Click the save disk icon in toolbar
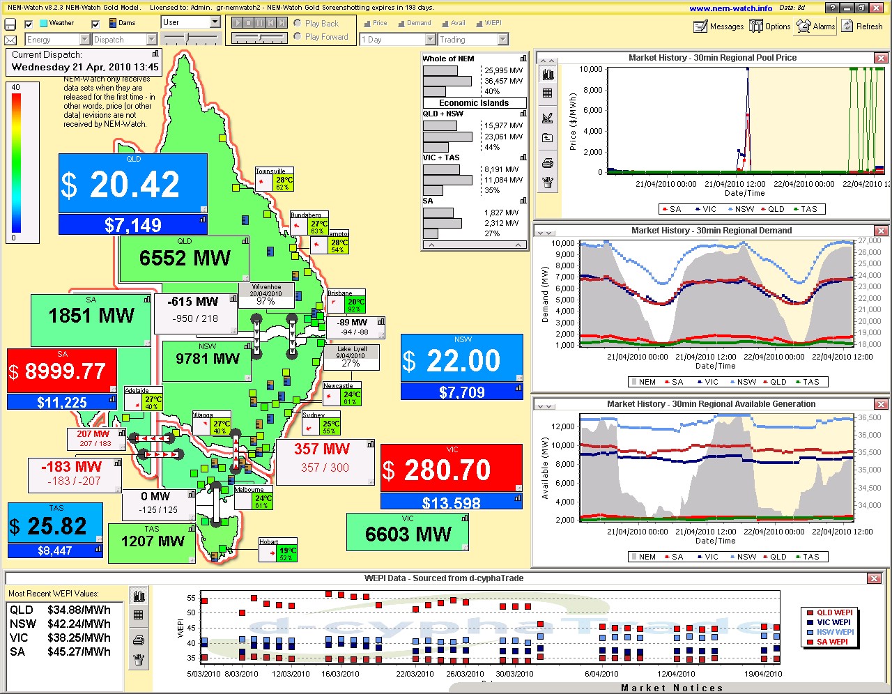Viewport: 892px width, 694px height. (x=10, y=24)
